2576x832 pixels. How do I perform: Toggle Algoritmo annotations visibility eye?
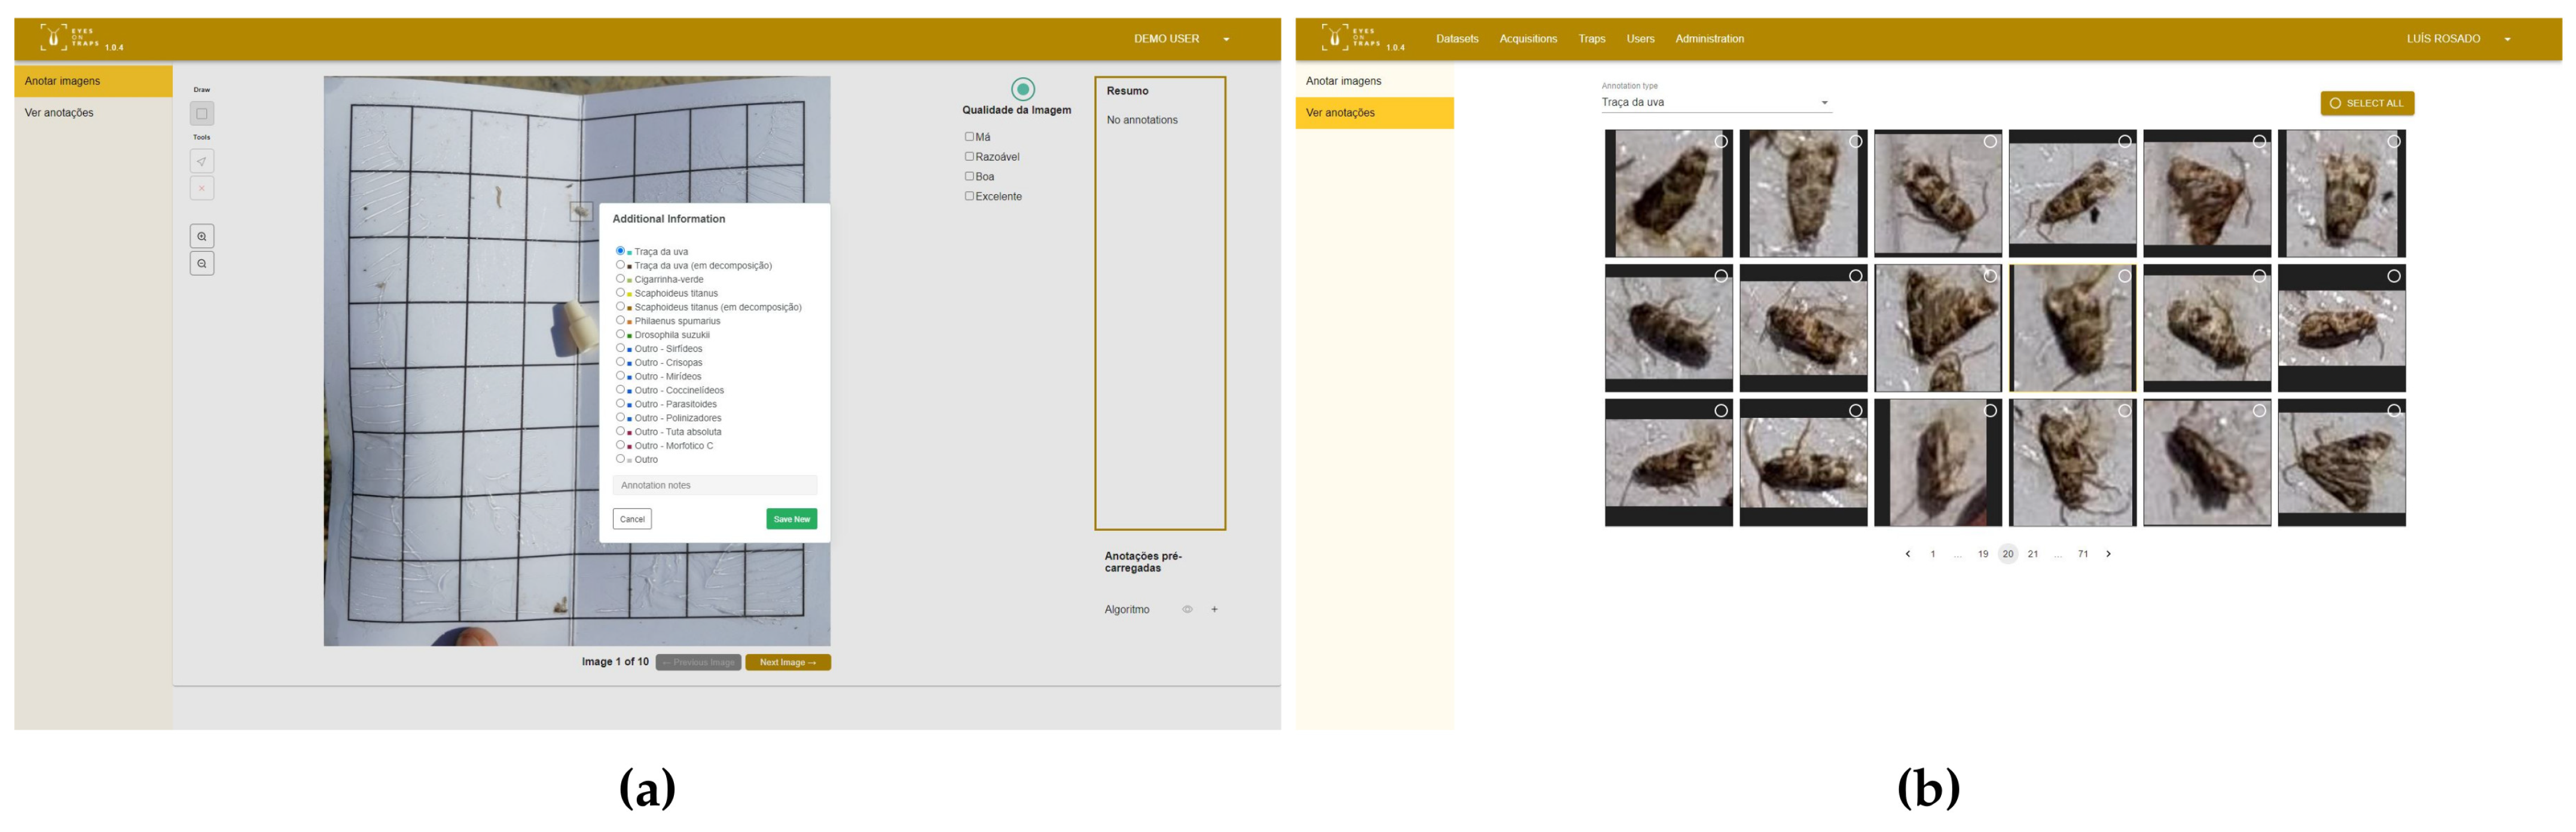pyautogui.click(x=1187, y=609)
